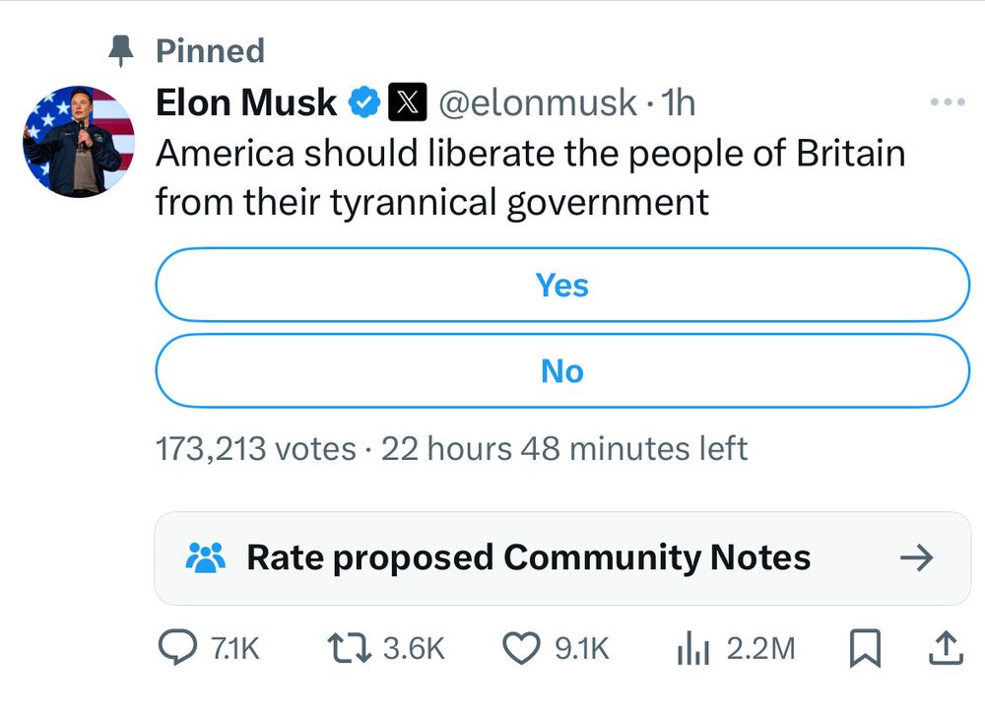
Task: View analytics via the views icon
Action: coord(692,648)
